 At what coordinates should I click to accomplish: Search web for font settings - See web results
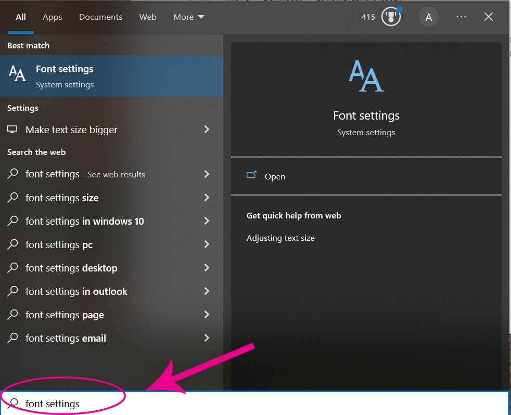[111, 174]
